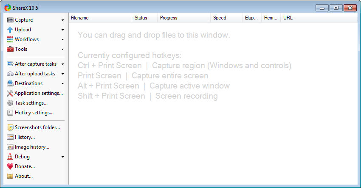Click the Destinations globe icon

[x=10, y=83]
